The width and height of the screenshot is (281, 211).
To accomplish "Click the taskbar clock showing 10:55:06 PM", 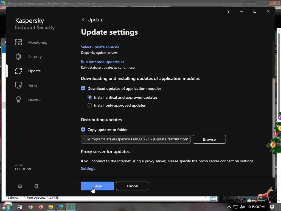I will click(256, 207).
